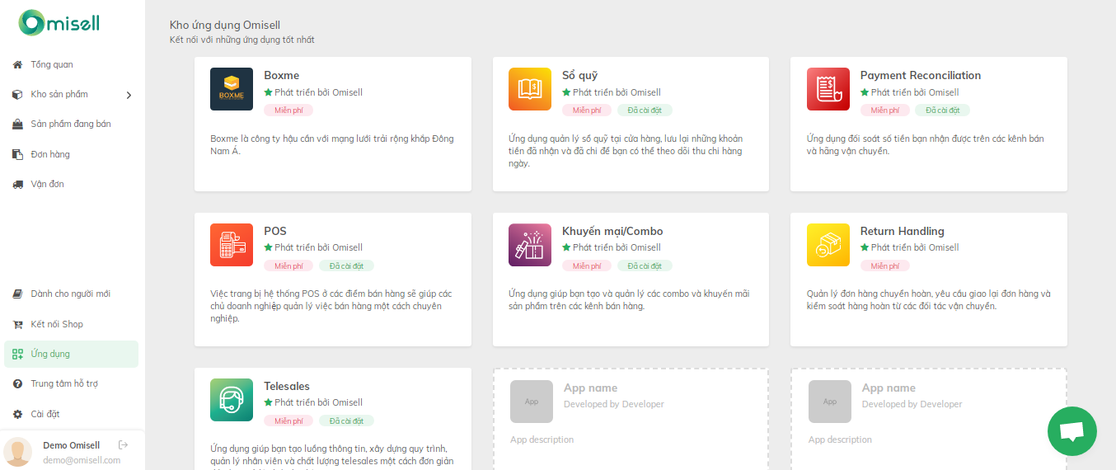Viewport: 1116px width, 470px height.
Task: Open the Đơn hàng menu item
Action: pos(50,154)
